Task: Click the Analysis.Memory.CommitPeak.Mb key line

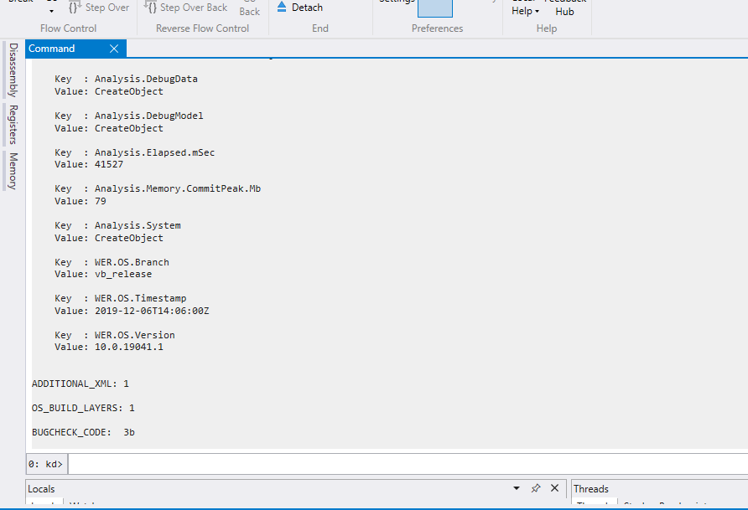Action: [x=158, y=188]
